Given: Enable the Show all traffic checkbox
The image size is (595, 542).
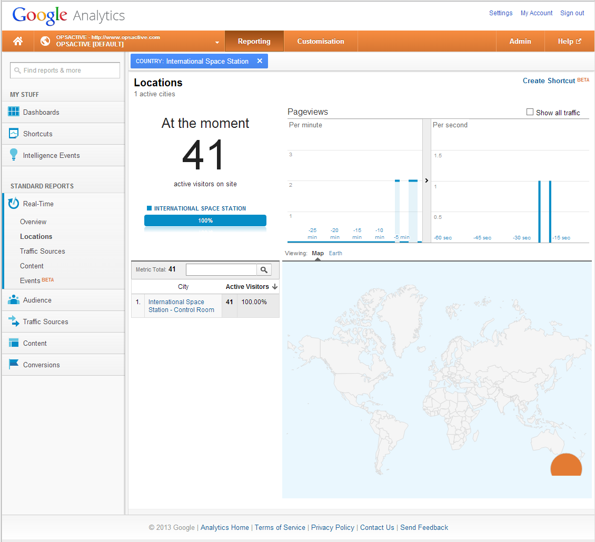Looking at the screenshot, I should coord(530,112).
